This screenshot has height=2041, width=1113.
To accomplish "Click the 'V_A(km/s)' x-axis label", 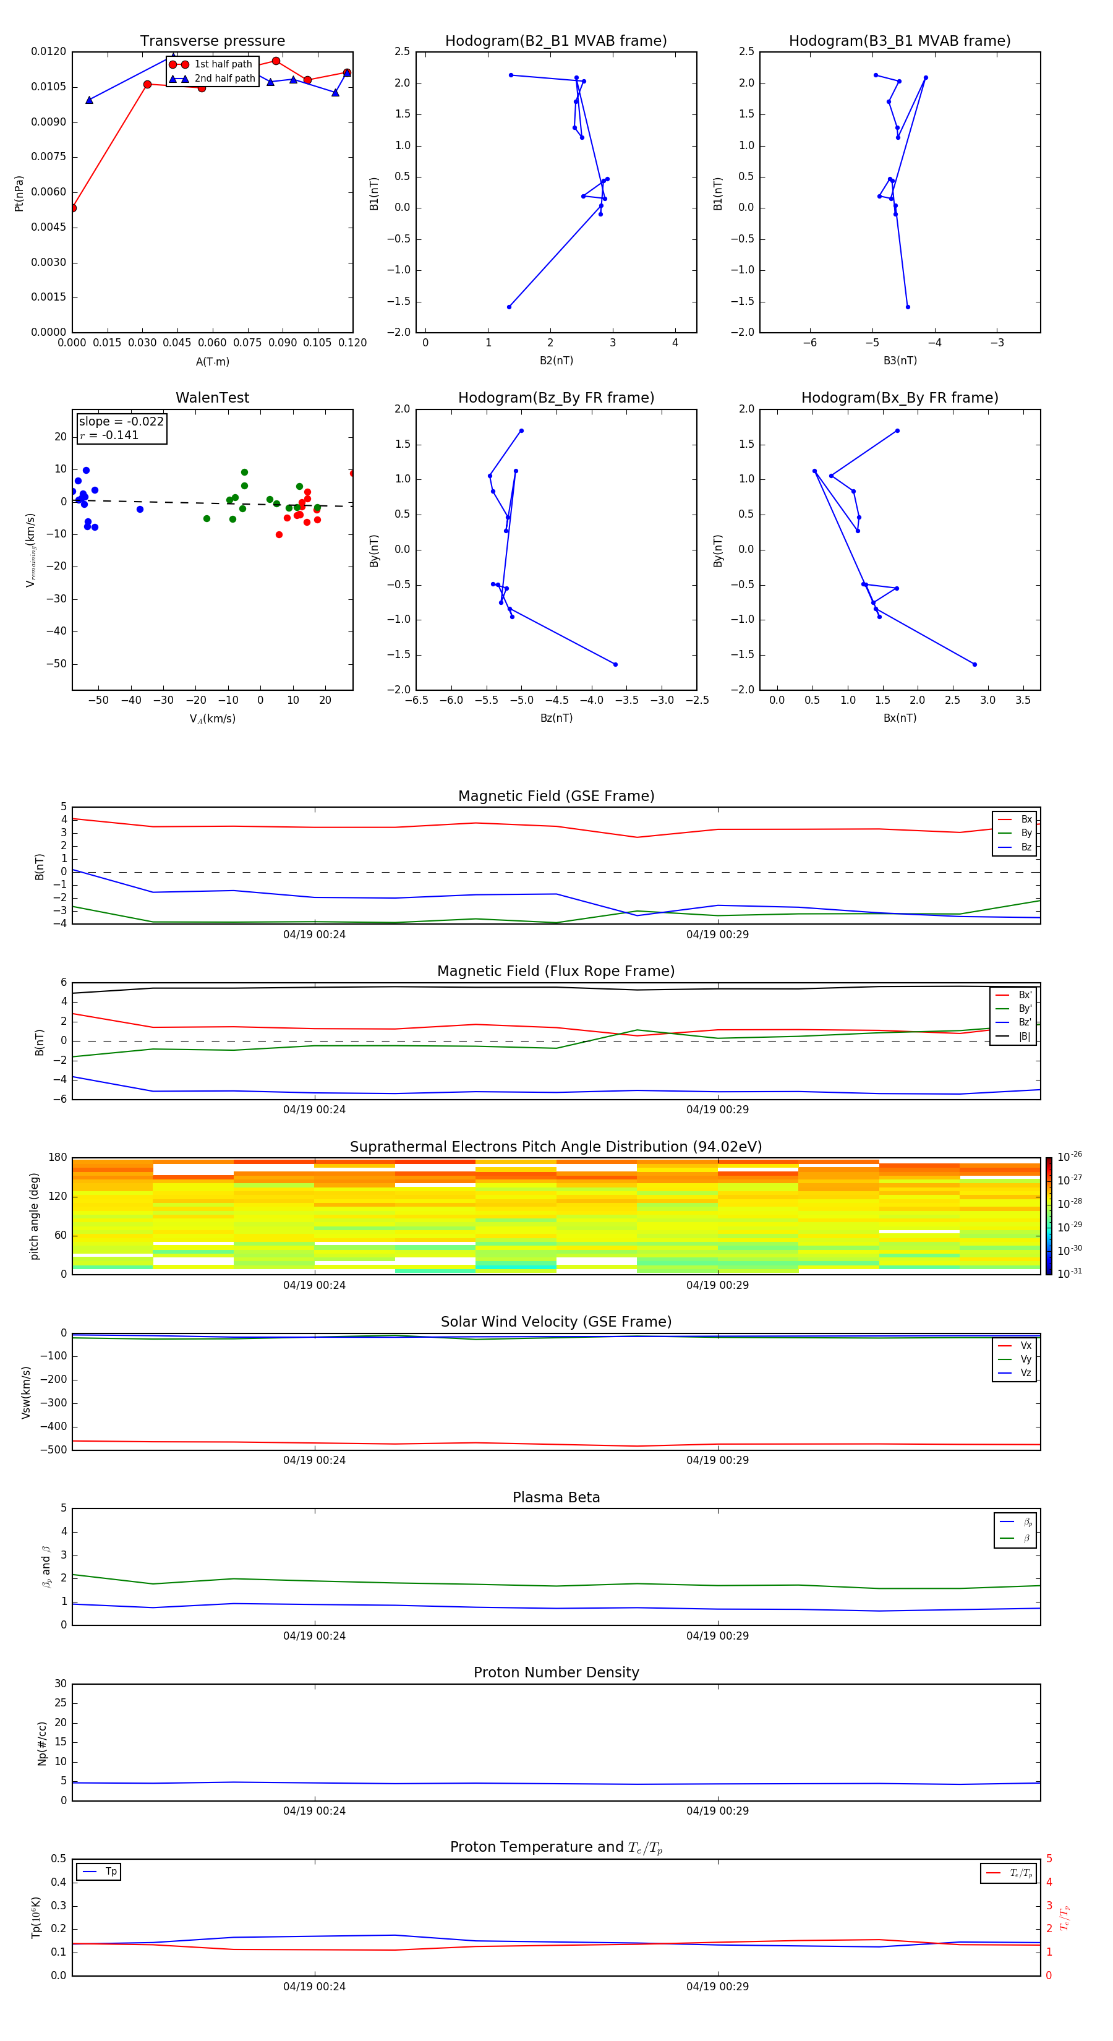I will [x=212, y=719].
